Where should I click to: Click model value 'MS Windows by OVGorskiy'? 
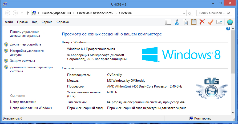coord(126,81)
